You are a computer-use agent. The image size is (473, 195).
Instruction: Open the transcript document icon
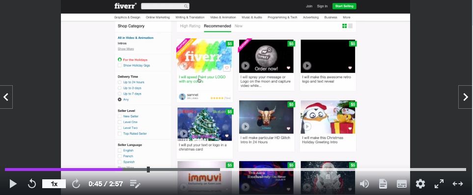(x=383, y=184)
